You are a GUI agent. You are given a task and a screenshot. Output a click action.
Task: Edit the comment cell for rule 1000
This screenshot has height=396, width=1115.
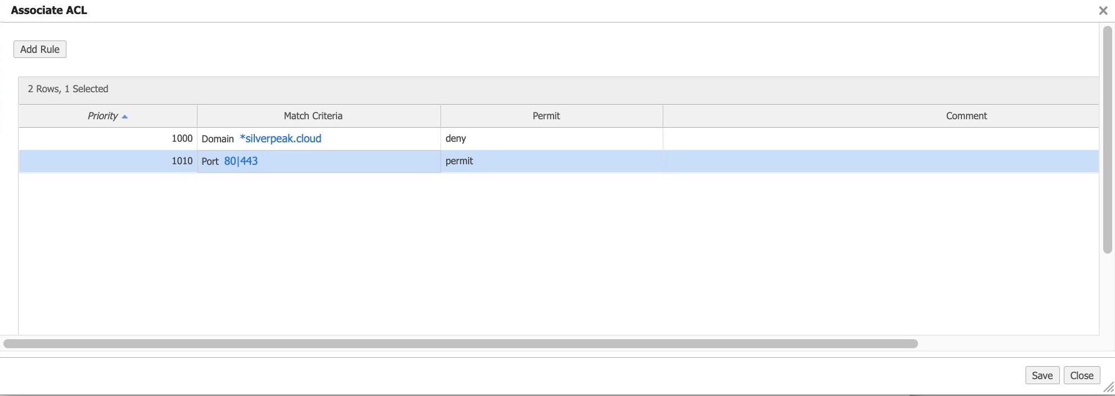pyautogui.click(x=880, y=138)
